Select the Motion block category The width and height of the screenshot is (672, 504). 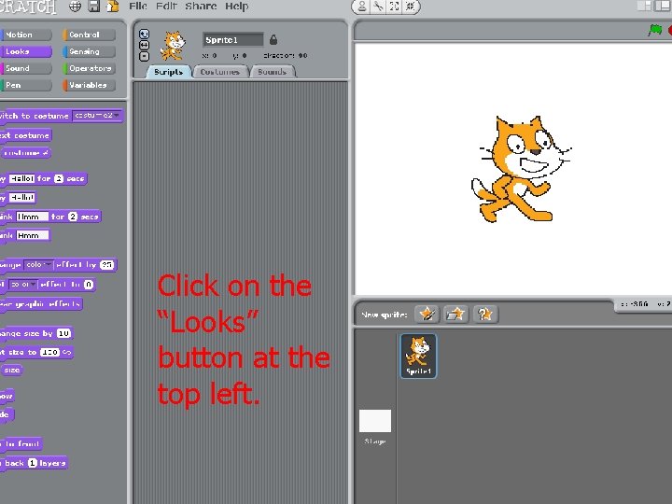[26, 35]
